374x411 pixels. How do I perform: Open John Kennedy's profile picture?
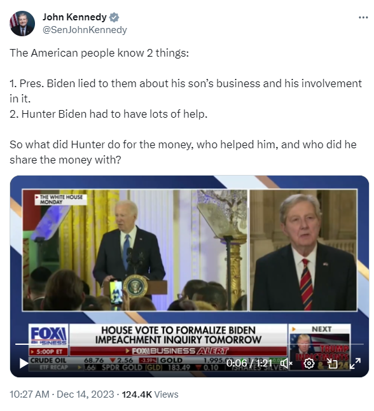(22, 24)
